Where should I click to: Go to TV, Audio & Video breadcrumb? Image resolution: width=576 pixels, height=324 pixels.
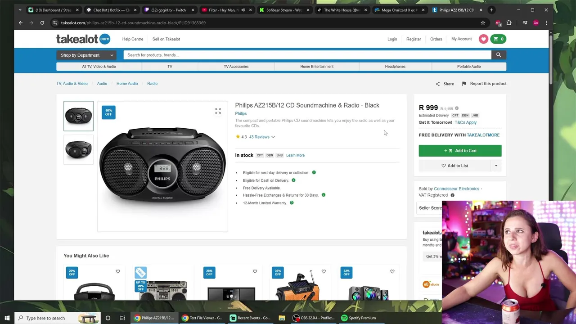72,84
